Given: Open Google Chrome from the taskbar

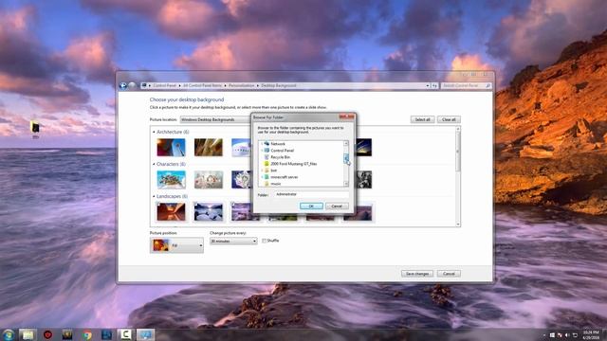Looking at the screenshot, I should tap(87, 334).
